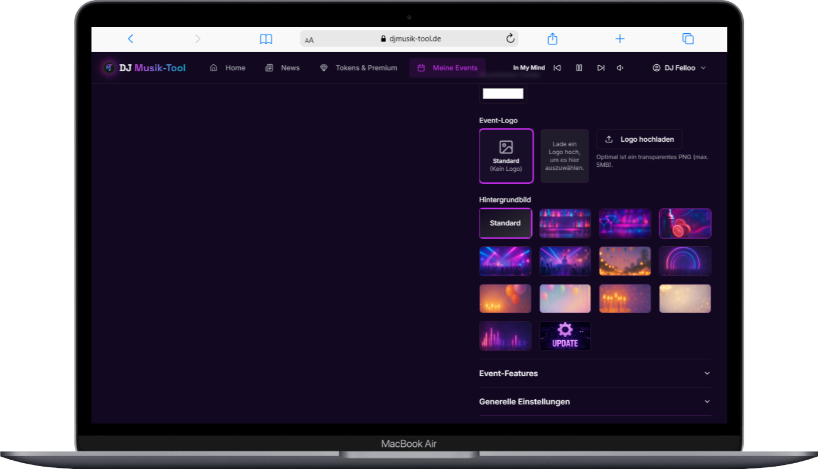Expand the Generelle Einstellungen section
Screen dimensions: 818x469
pyautogui.click(x=595, y=402)
